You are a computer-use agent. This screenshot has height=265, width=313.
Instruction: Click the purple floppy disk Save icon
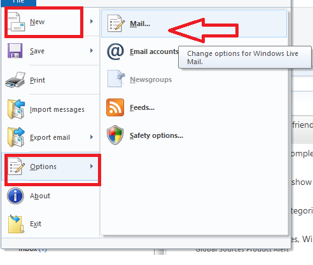click(x=15, y=51)
